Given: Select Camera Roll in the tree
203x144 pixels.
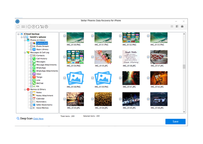Looking at the screenshot, I should coord(42,43).
